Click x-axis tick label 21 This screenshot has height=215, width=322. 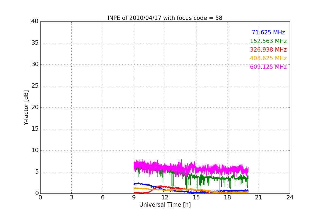[259, 198]
